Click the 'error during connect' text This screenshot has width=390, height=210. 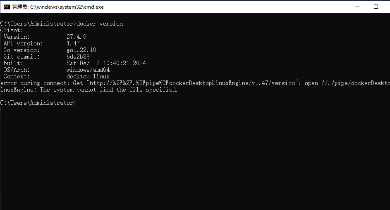(x=32, y=83)
